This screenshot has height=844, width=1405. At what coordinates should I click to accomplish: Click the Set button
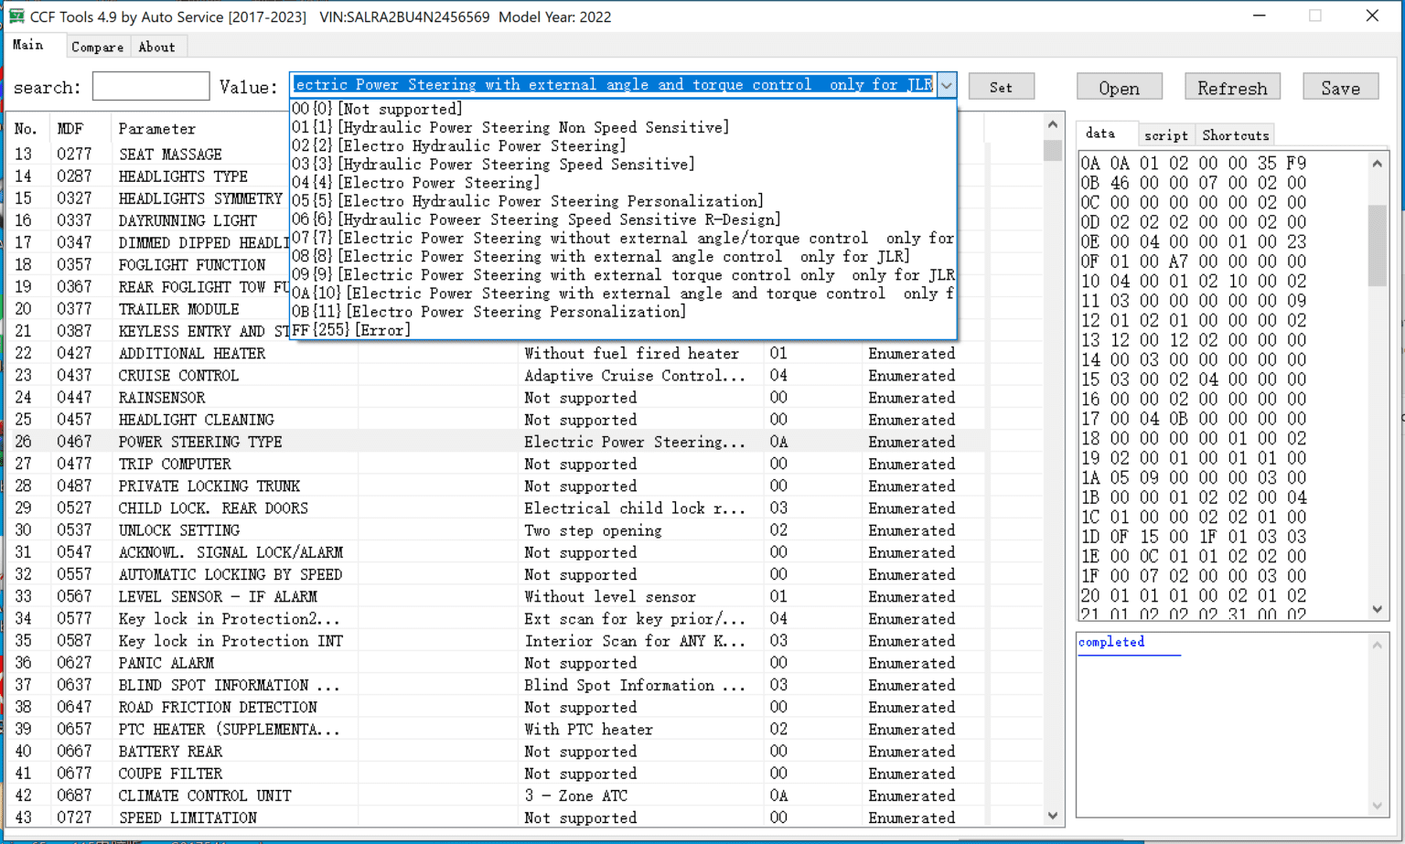click(1001, 85)
